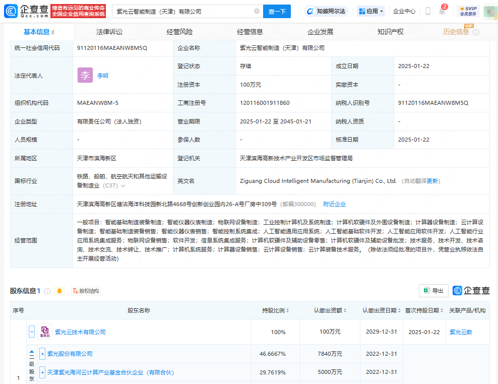Image resolution: width=498 pixels, height=384 pixels.
Task: Open 紫光股份有限公司 link
Action: click(70, 354)
